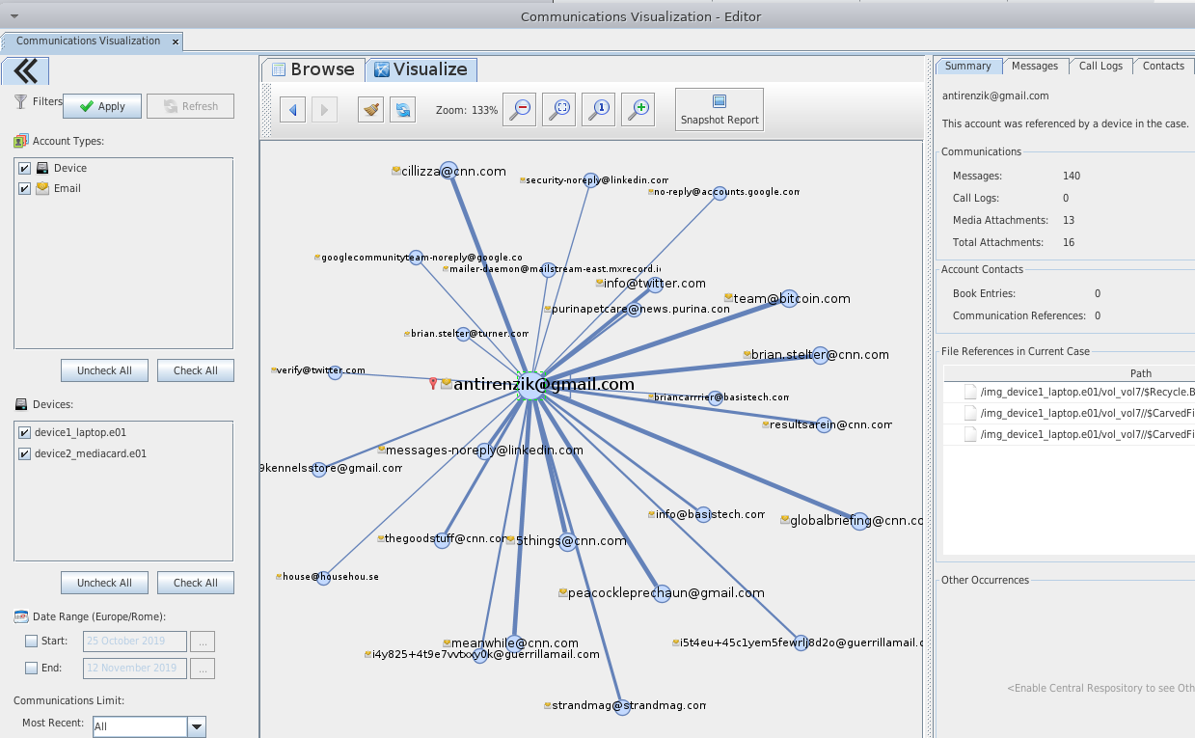Image resolution: width=1195 pixels, height=738 pixels.
Task: Select the brian.stelter@cnn.com node
Action: (x=820, y=355)
